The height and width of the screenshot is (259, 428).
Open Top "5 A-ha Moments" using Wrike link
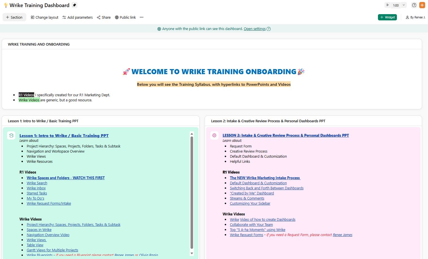(x=258, y=230)
